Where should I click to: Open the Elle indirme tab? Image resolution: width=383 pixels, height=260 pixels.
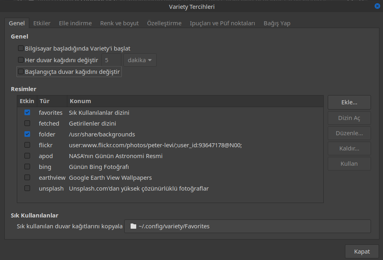click(x=75, y=23)
